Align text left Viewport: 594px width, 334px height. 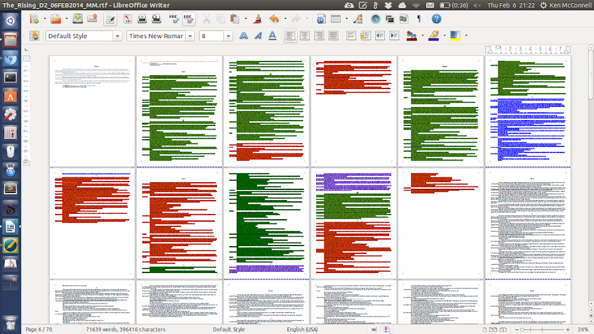290,36
